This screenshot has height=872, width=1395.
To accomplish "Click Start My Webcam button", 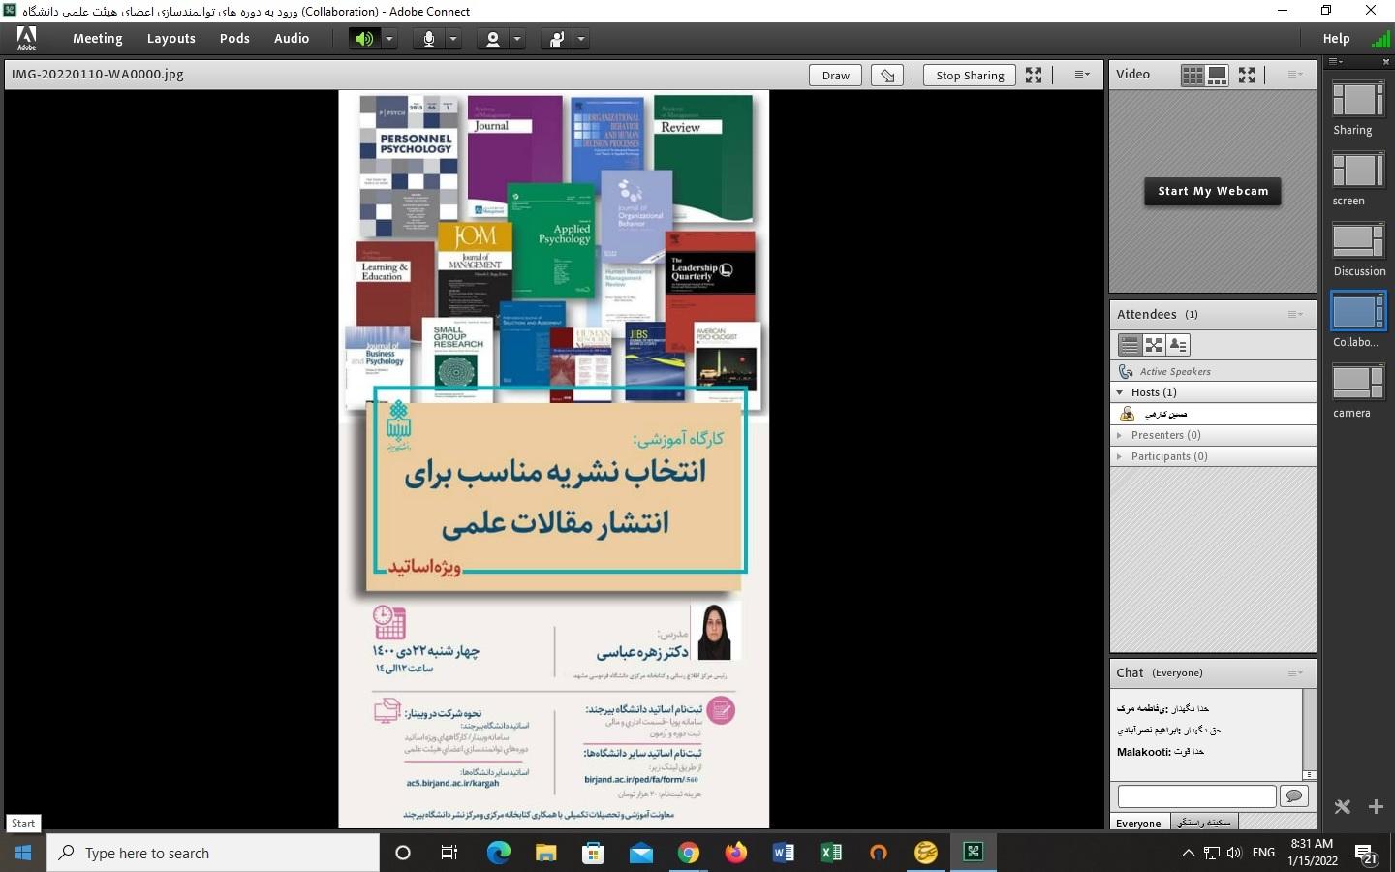I will 1213,191.
